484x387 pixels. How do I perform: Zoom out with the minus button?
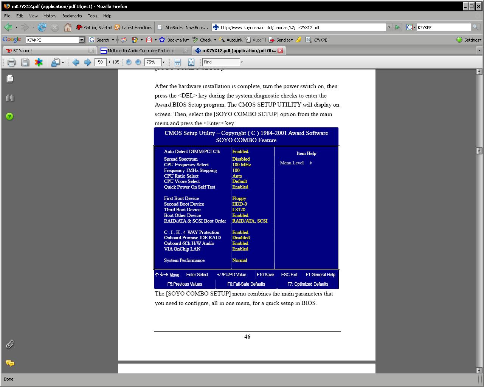[x=129, y=62]
